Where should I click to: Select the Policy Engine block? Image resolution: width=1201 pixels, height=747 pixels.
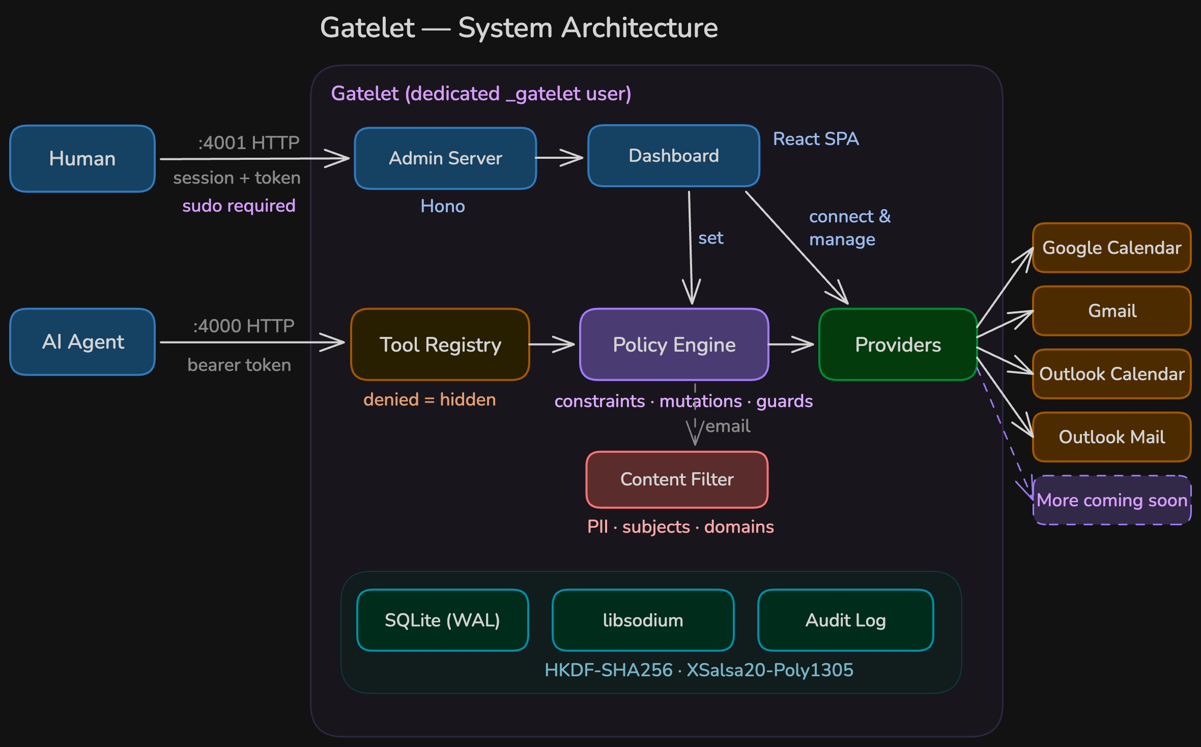tap(674, 344)
